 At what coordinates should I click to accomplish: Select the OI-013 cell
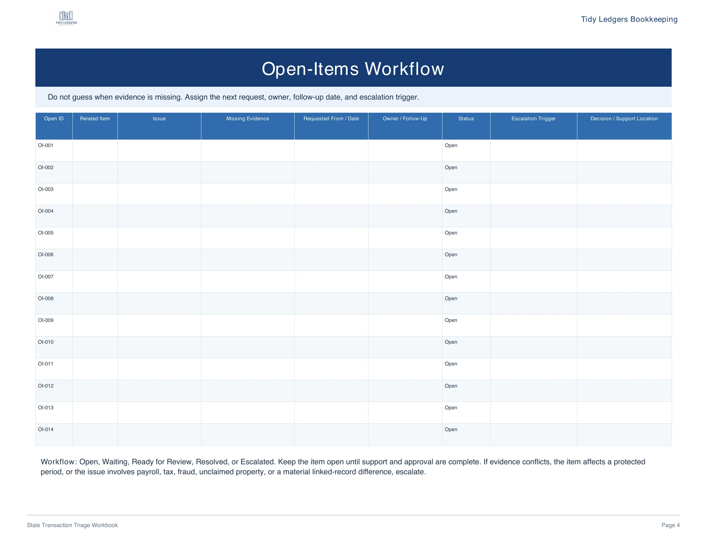pyautogui.click(x=54, y=413)
